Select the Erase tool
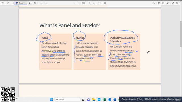 click(30, 3)
